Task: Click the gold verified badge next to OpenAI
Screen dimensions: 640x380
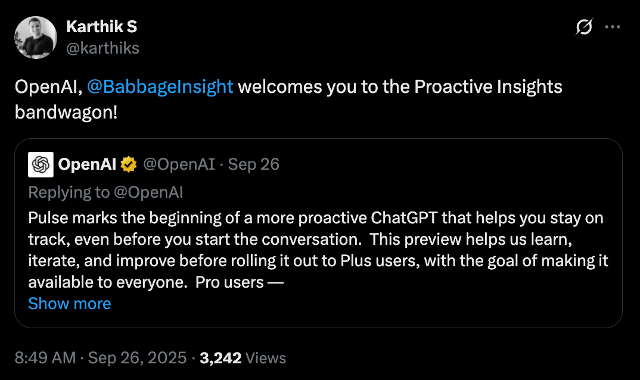Action: pos(128,164)
